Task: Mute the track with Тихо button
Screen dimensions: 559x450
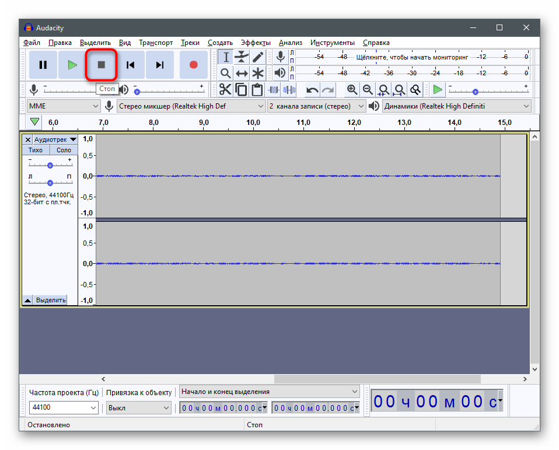Action: point(36,150)
